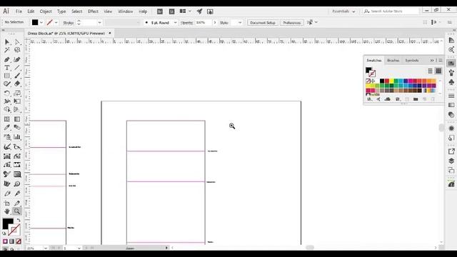Open the Style dropdown
Viewport: 457px width, 257px height.
pos(240,22)
